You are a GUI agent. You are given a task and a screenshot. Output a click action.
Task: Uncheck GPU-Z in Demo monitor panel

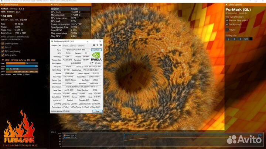point(3,47)
